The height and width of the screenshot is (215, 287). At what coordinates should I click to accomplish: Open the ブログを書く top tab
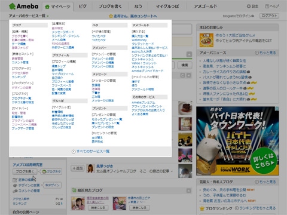click(110, 7)
